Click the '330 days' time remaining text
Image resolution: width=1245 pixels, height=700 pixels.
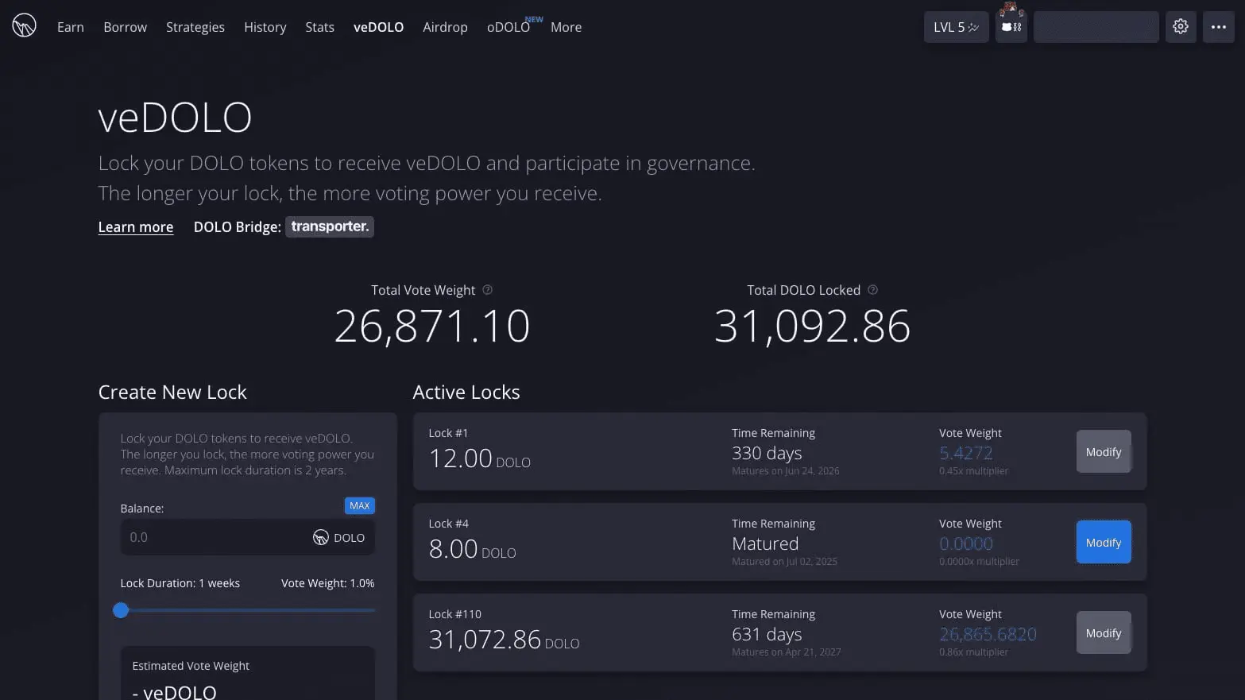point(767,454)
